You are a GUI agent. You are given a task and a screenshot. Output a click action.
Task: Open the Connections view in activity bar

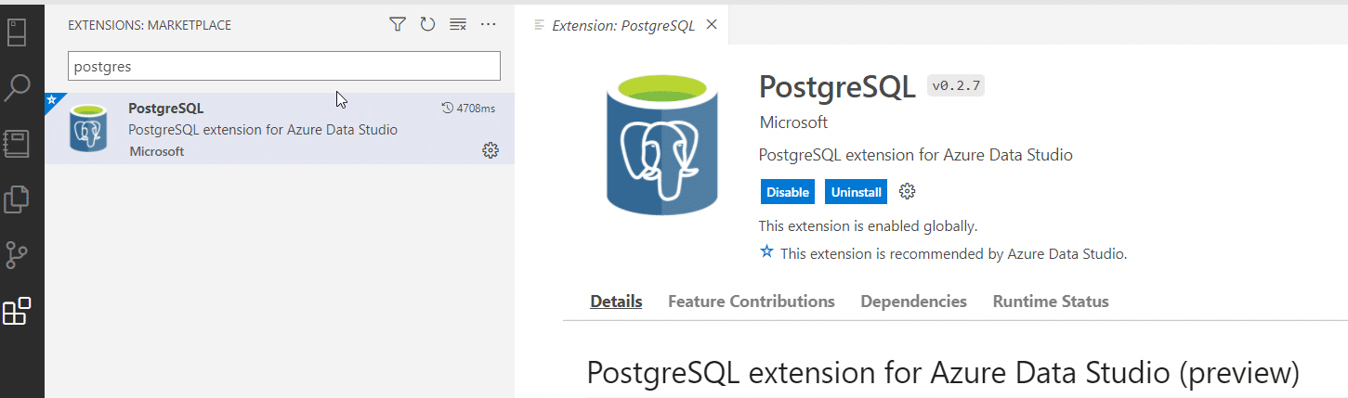tap(19, 32)
